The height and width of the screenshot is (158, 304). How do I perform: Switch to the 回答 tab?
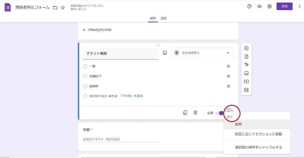(x=164, y=18)
